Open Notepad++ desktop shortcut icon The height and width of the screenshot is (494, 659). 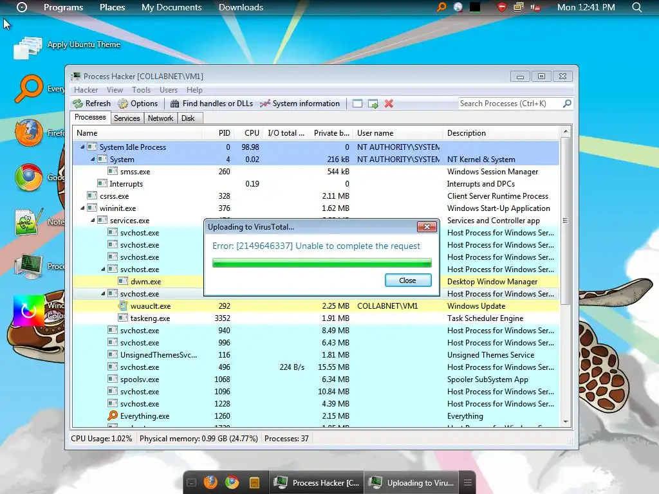(x=28, y=221)
